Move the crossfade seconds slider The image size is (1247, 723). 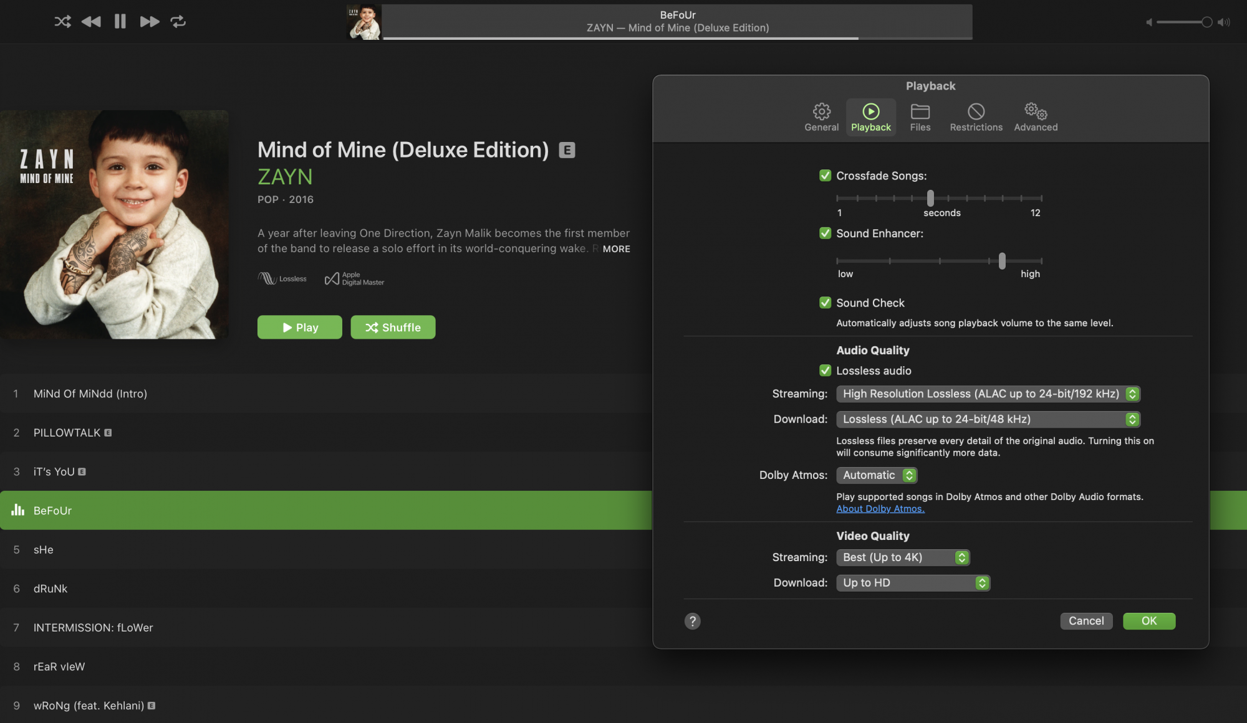tap(930, 198)
